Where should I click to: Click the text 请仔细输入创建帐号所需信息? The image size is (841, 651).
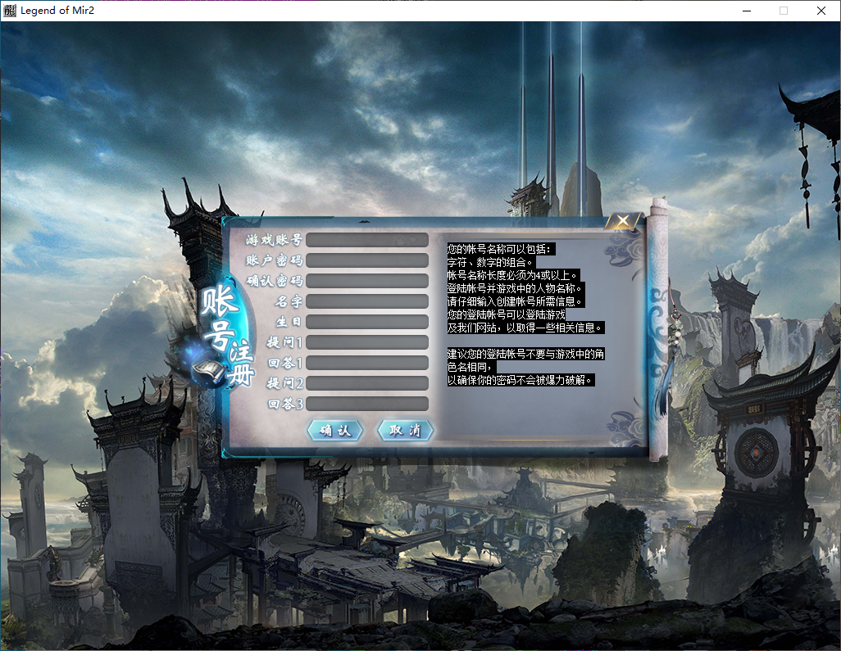click(x=514, y=301)
